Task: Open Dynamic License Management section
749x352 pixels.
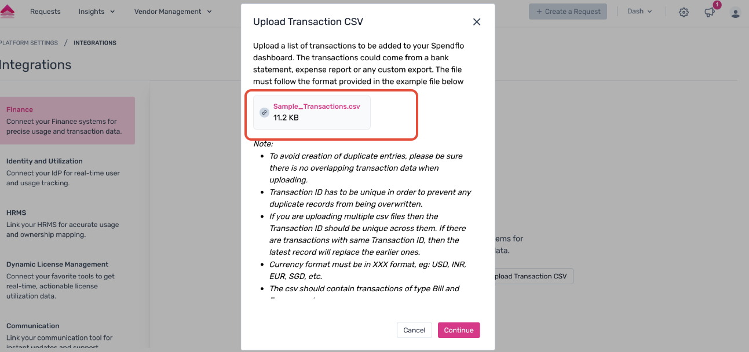Action: pyautogui.click(x=67, y=280)
